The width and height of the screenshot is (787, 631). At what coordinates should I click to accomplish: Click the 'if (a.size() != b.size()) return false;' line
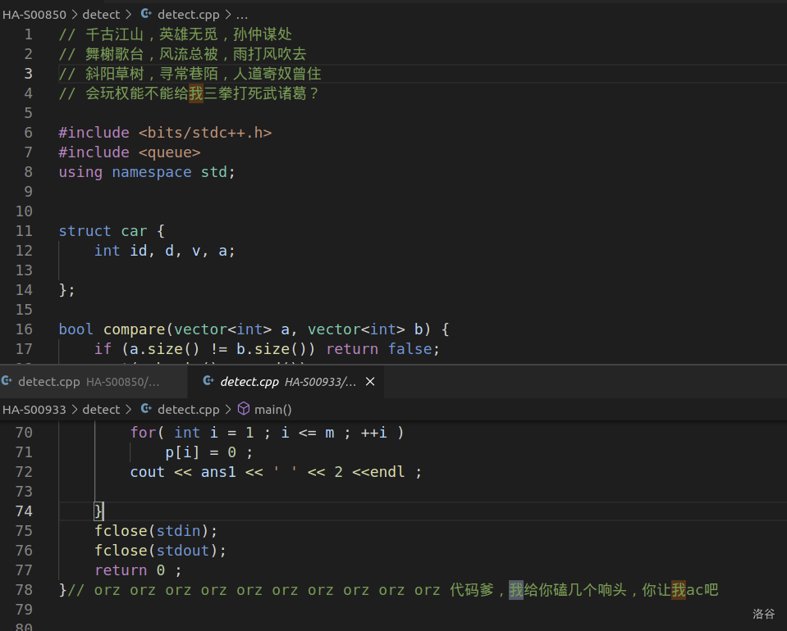tap(267, 348)
